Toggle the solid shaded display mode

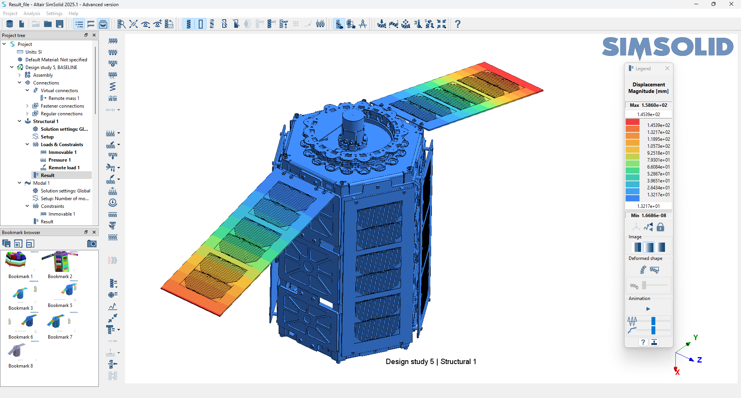click(189, 24)
